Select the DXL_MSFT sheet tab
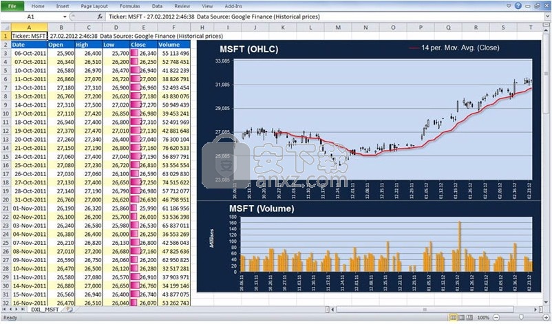This screenshot has height=324, width=552. (45, 310)
